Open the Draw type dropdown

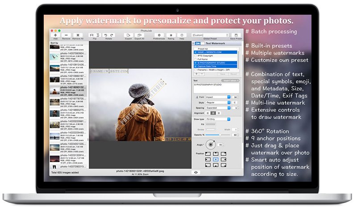pyautogui.click(x=218, y=119)
